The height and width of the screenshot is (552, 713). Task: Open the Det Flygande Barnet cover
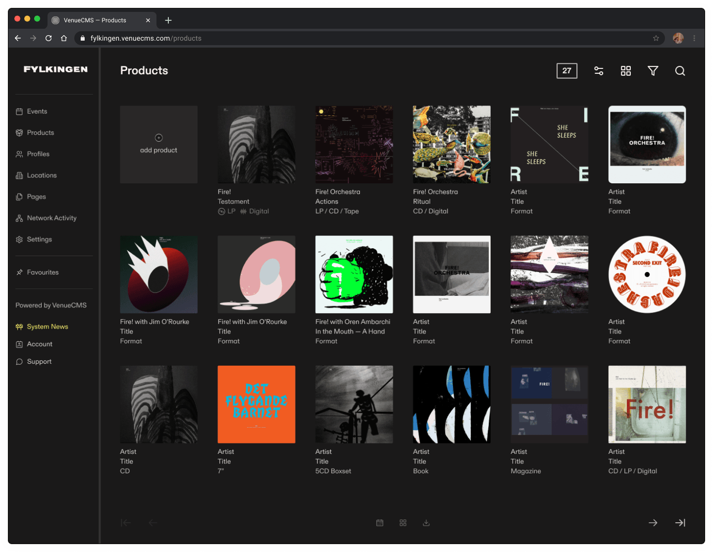pos(256,404)
